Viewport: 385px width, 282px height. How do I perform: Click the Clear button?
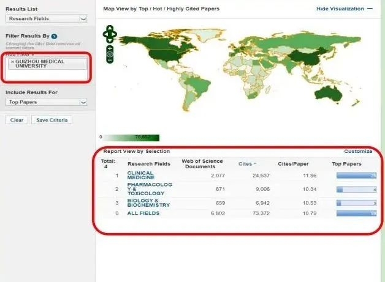point(17,120)
